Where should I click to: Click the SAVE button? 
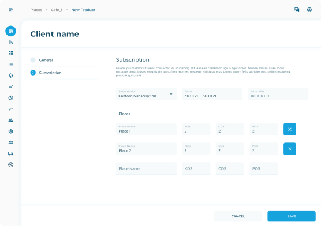click(x=292, y=216)
